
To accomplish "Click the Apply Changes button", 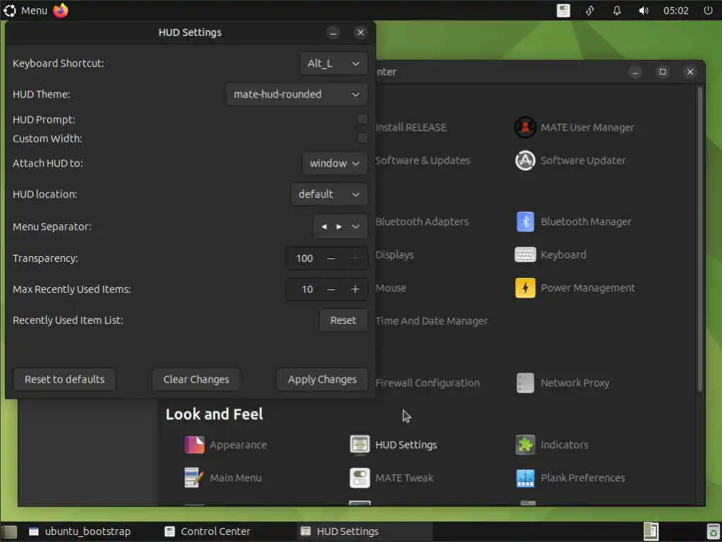I will coord(322,379).
